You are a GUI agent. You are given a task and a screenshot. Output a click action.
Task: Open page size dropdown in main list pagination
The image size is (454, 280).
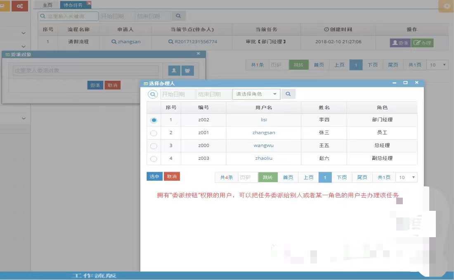tap(437, 65)
